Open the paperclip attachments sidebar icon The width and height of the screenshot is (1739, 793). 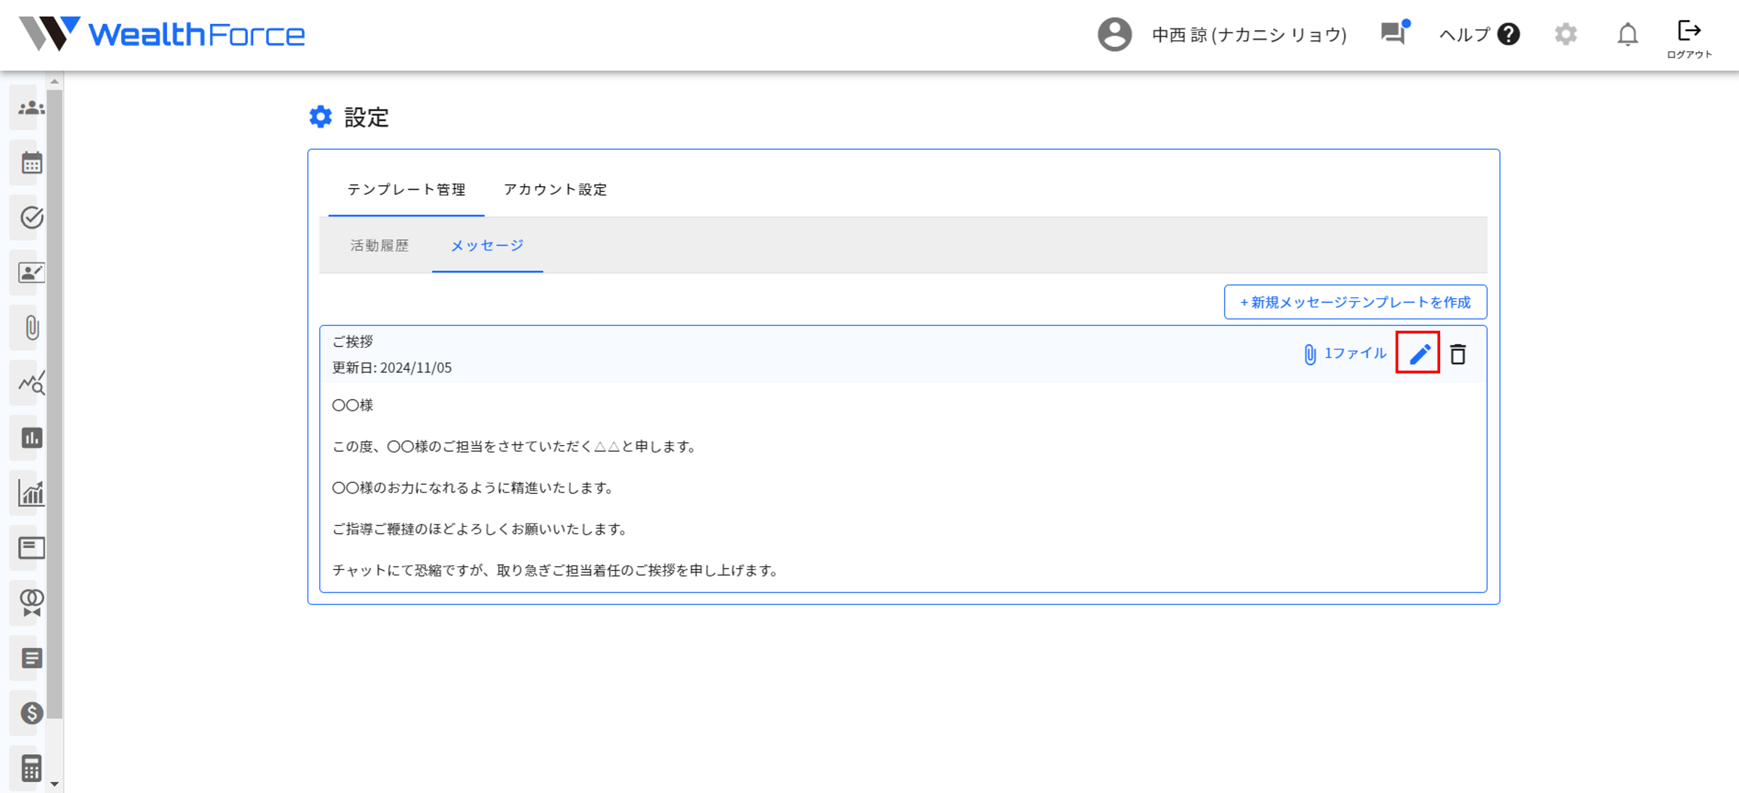(x=31, y=328)
